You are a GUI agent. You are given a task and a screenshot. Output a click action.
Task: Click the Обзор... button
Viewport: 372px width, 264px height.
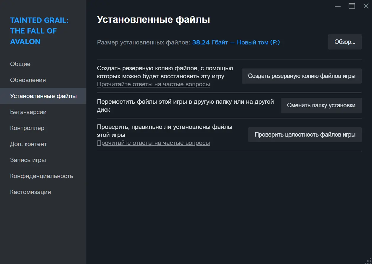coord(344,42)
